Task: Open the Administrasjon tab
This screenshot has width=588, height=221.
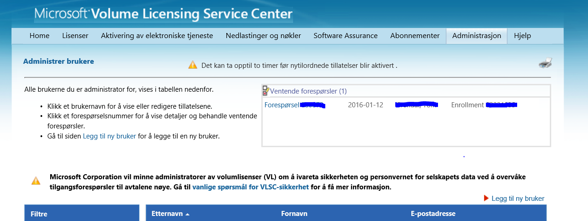Action: pos(477,36)
